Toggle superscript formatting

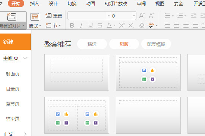[122, 25]
